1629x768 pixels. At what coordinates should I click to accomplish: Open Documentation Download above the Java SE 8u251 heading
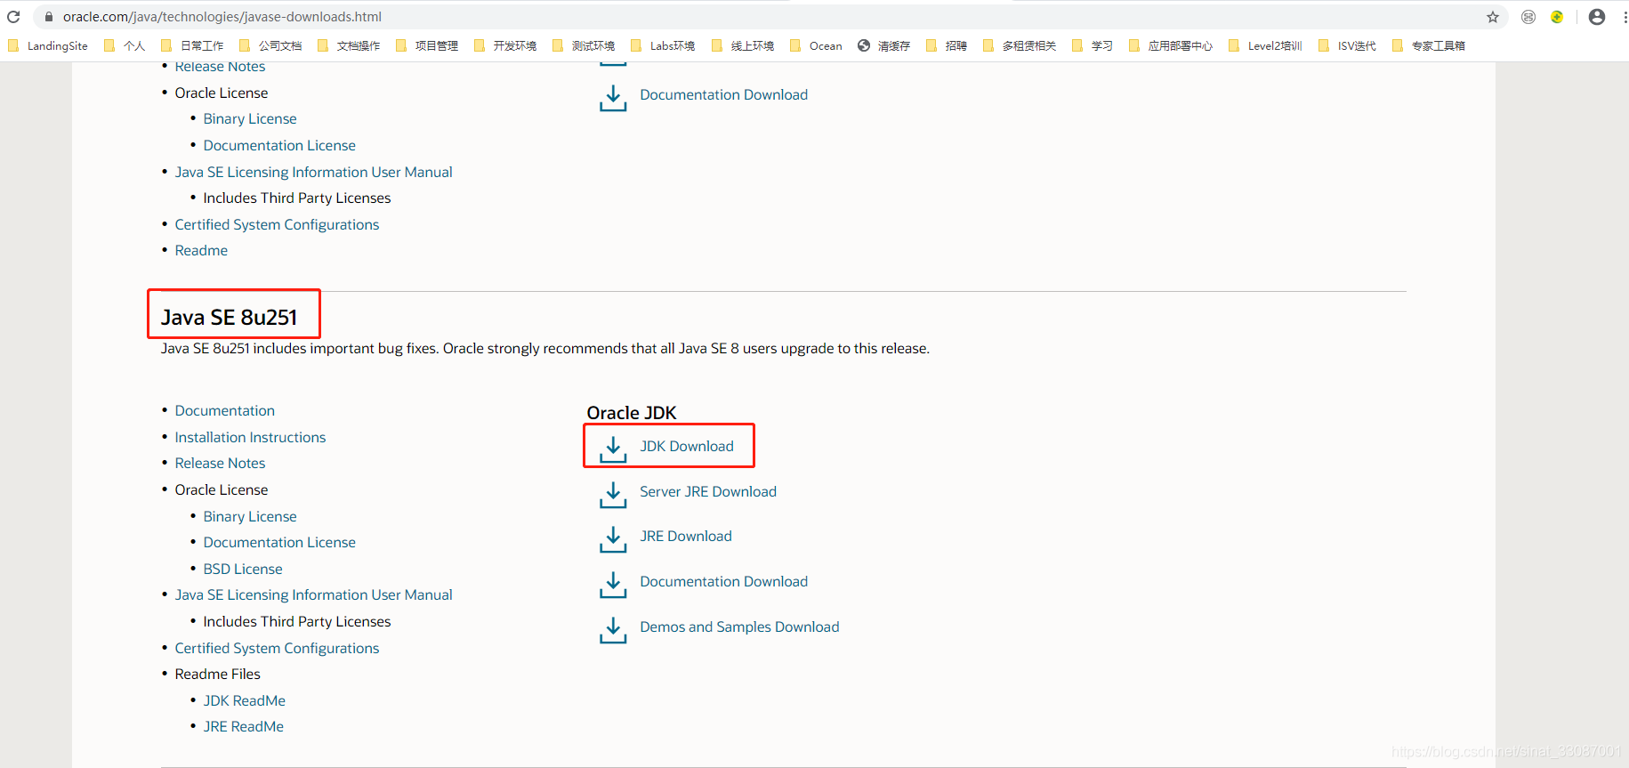(723, 95)
